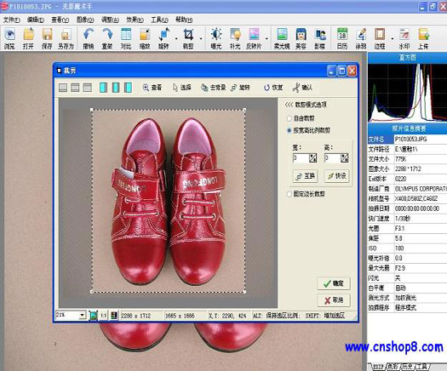
Task: Click the 1:1 actual size button
Action: click(104, 316)
